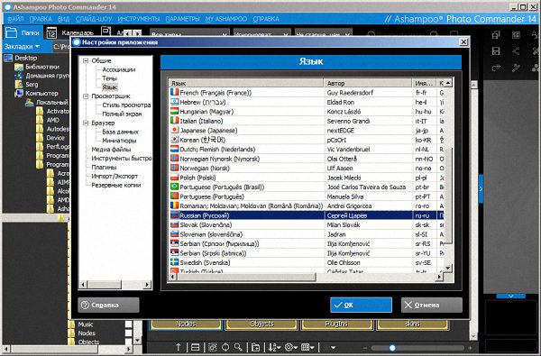Adjust the thumbnail size slider

[x=392, y=348]
